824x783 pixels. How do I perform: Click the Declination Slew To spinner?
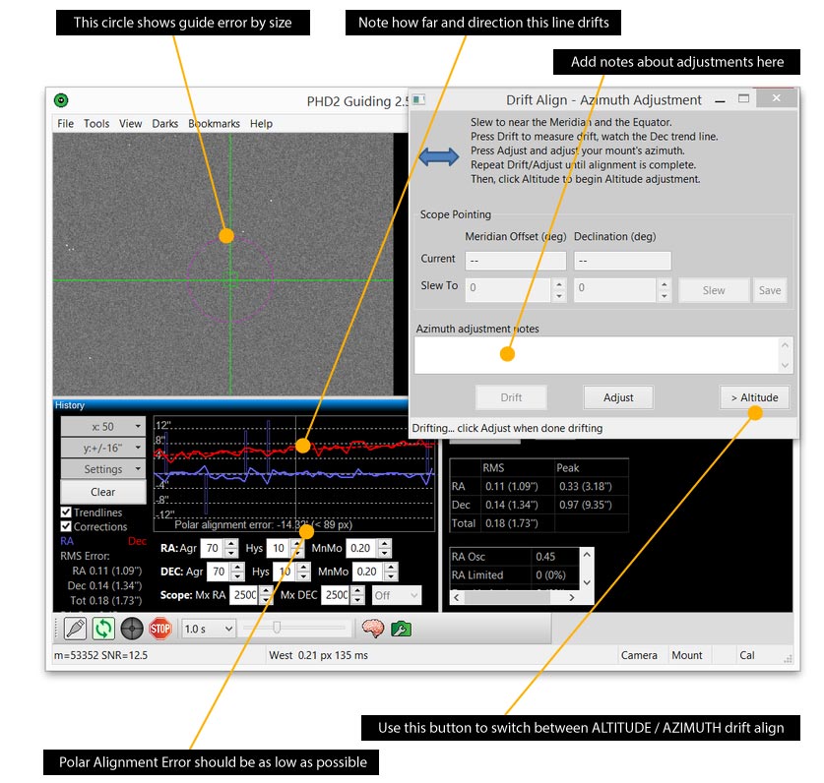[x=665, y=290]
